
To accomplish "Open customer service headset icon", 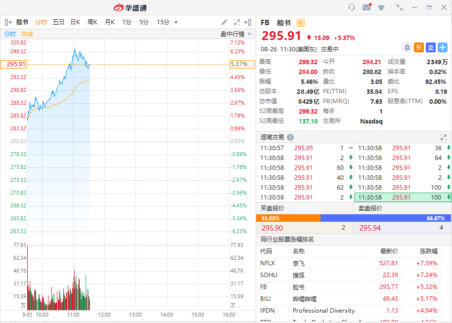I will click(352, 7).
